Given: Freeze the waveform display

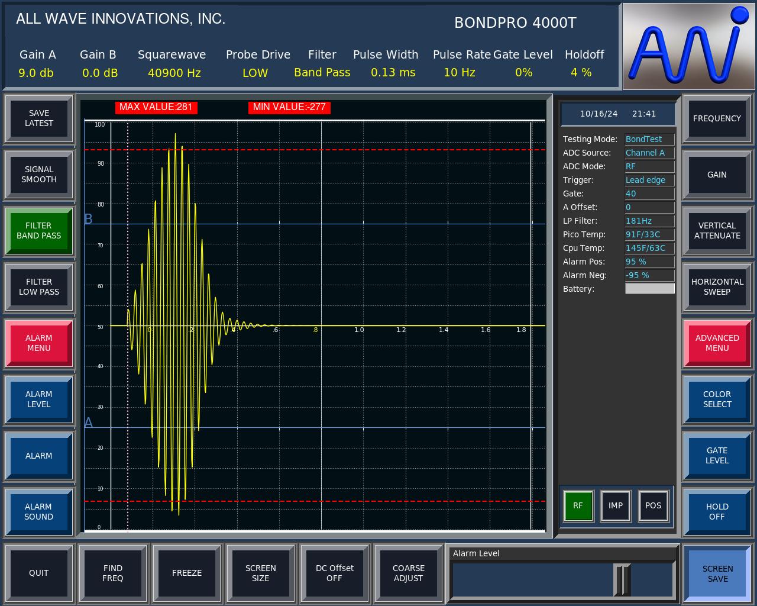Looking at the screenshot, I should (x=187, y=573).
